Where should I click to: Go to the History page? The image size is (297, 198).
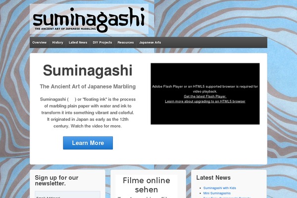pos(57,43)
